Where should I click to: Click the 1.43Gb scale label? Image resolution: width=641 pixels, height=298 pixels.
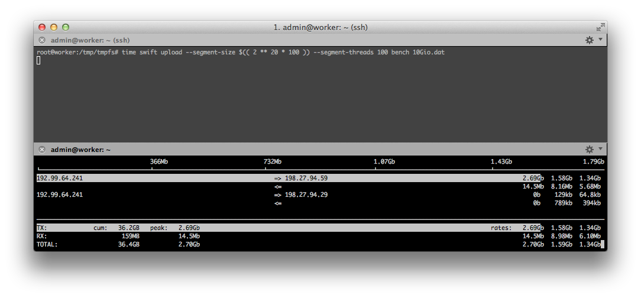coord(501,161)
